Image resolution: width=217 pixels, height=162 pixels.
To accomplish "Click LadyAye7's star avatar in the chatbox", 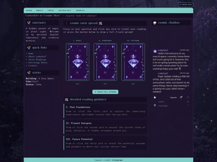I will [155, 51].
